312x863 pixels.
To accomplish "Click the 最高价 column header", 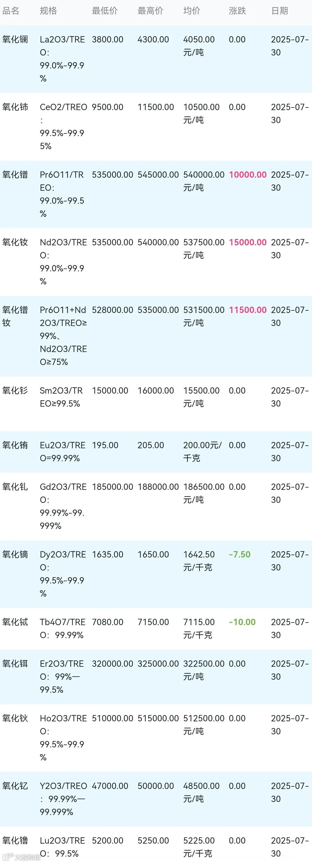I will 150,11.
